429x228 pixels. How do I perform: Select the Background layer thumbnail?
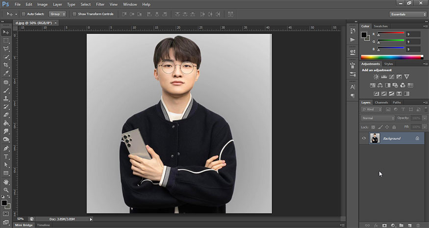tap(375, 138)
